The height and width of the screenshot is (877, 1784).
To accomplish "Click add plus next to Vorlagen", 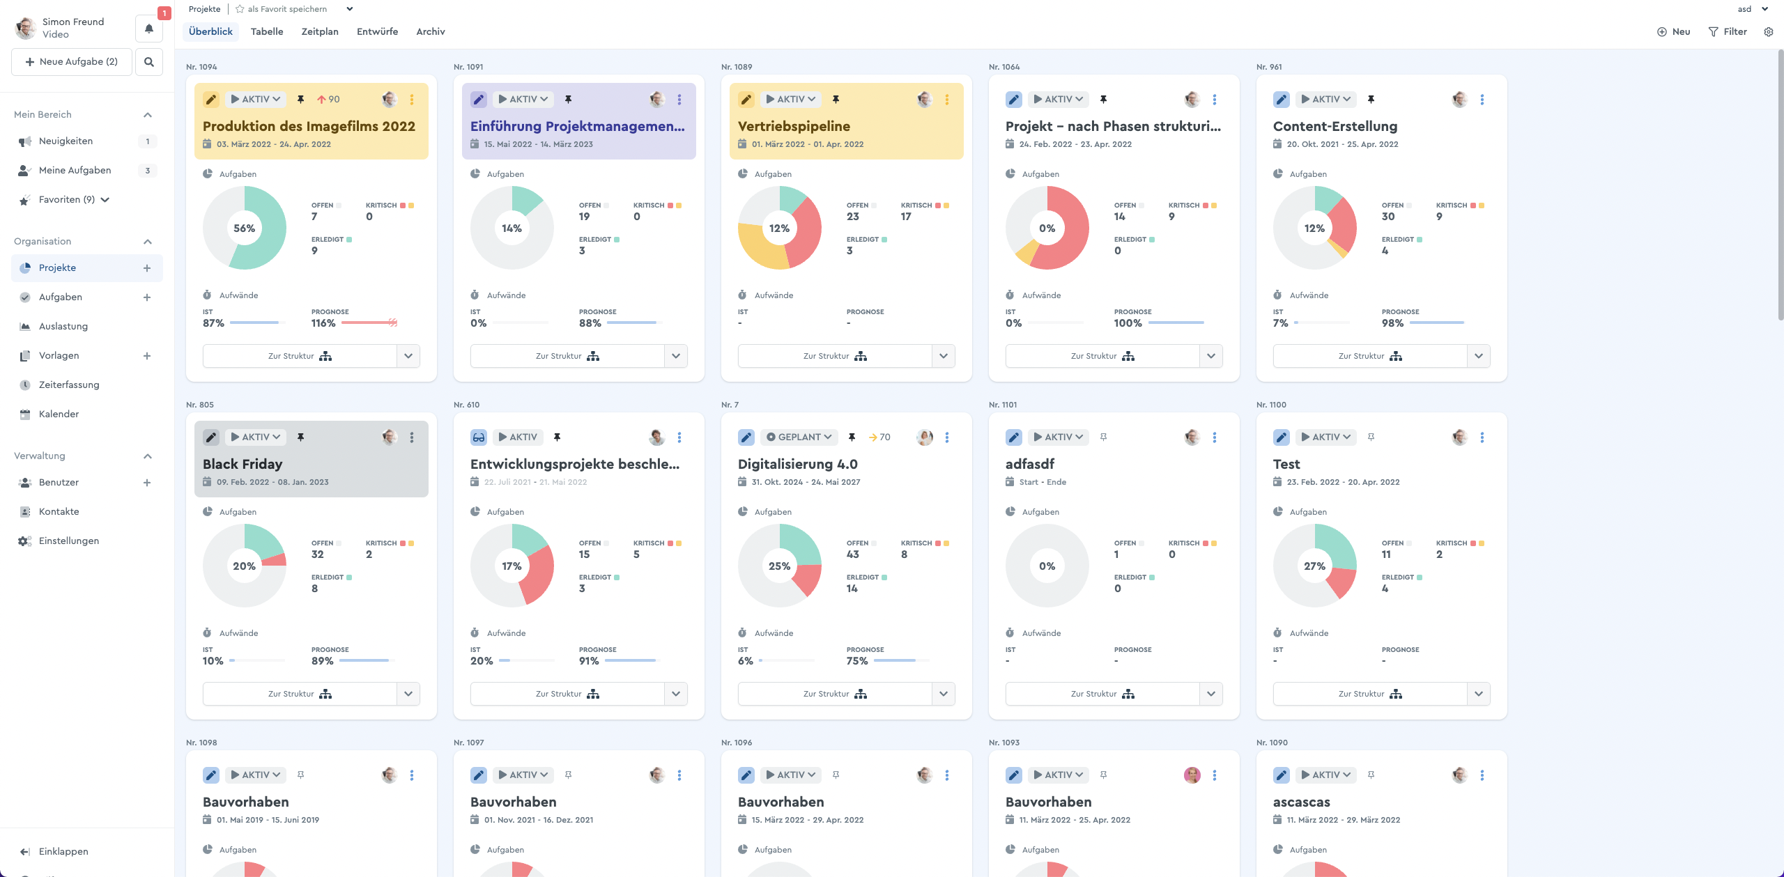I will pyautogui.click(x=147, y=356).
